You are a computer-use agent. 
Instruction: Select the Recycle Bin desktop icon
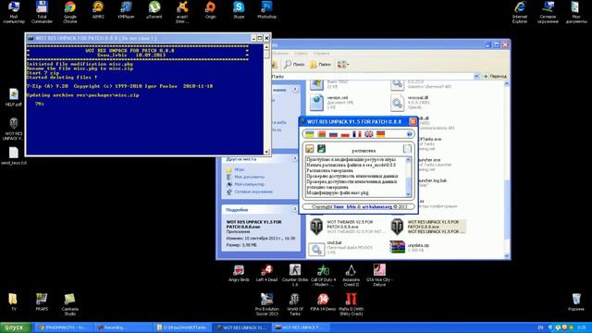576,302
